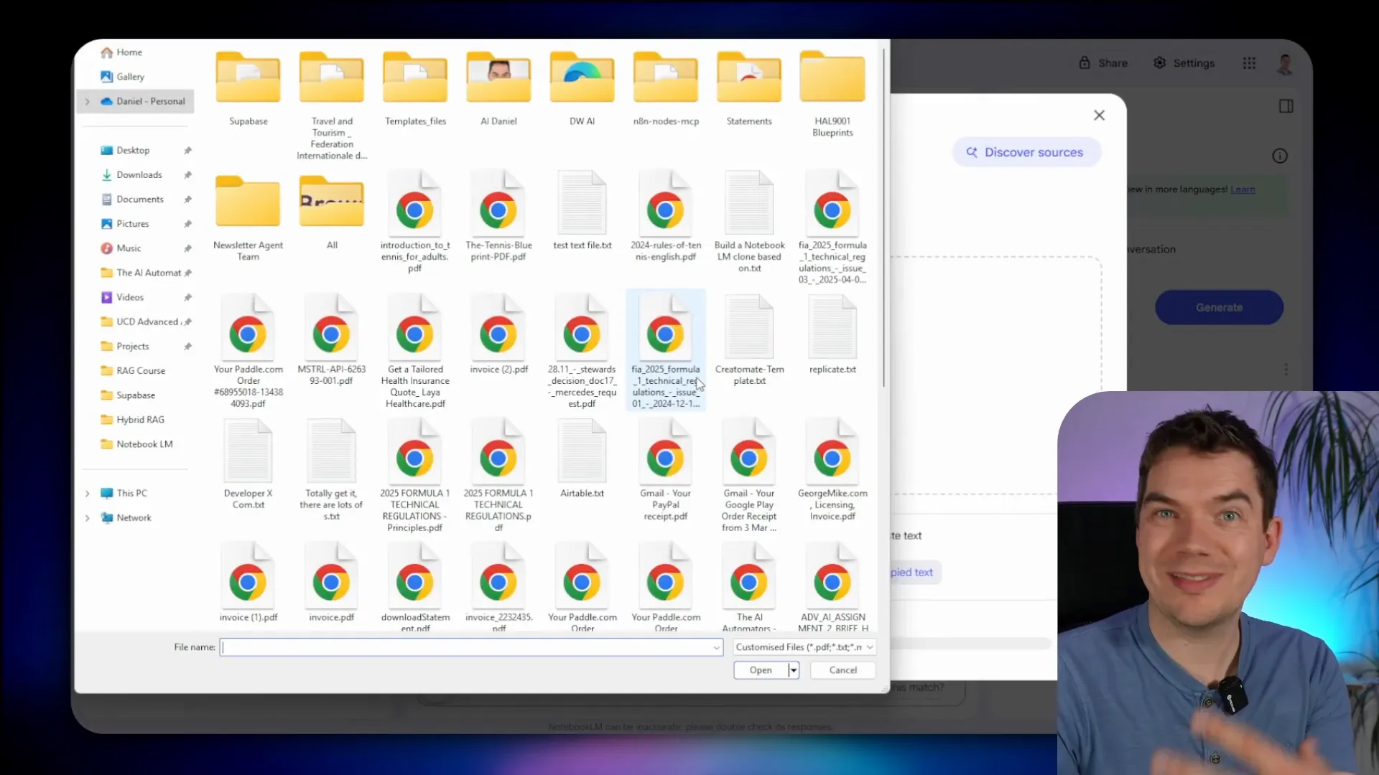Select Build a Notebook LM clone txt file

(x=749, y=222)
